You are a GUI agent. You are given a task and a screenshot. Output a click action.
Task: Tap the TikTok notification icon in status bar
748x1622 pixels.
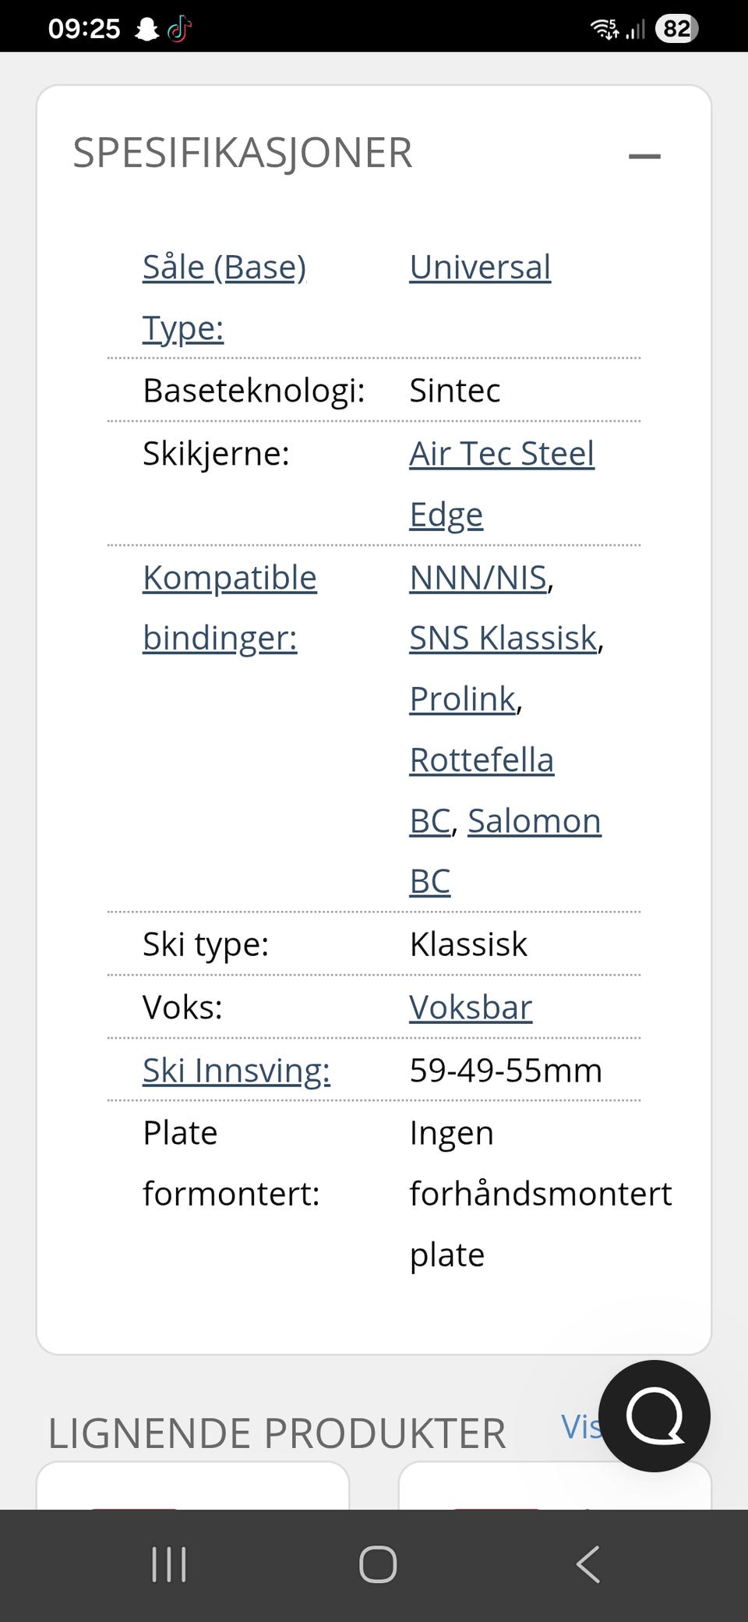pos(179,29)
